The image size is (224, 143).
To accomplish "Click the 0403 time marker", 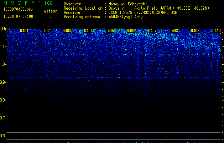I will (67, 31).
